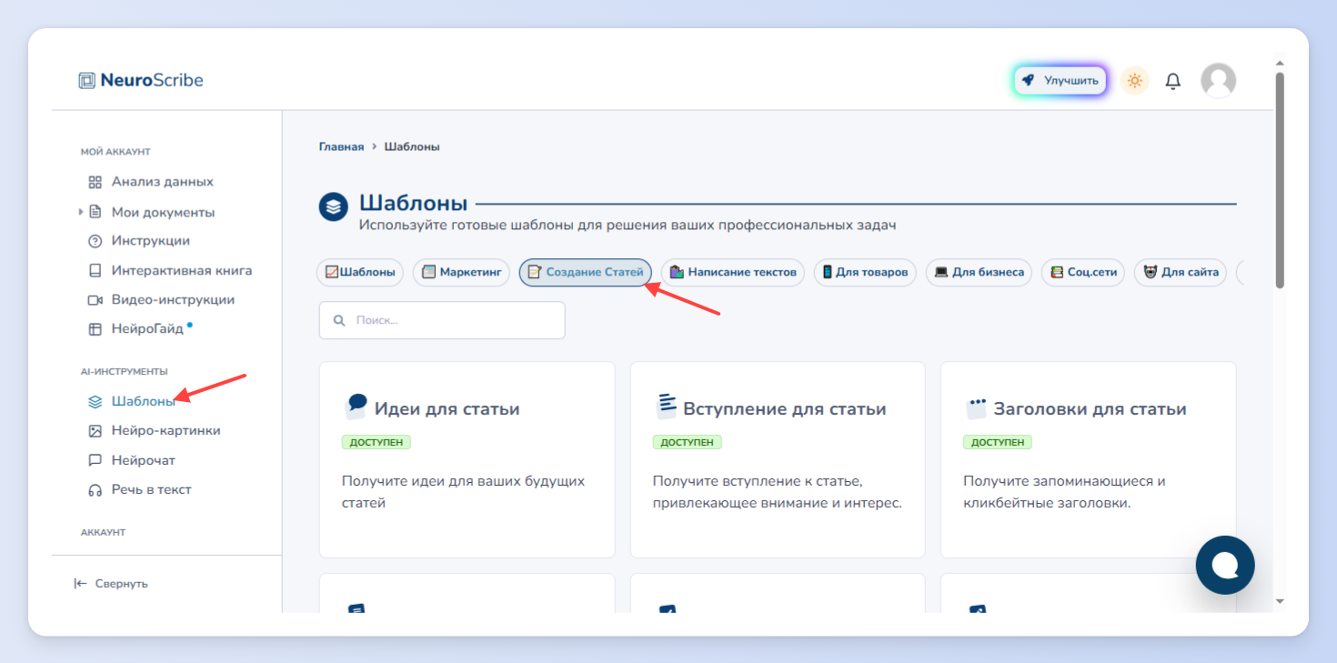Screen dimensions: 1337x663
Task: Select the Для бизнеса category chip
Action: 979,272
